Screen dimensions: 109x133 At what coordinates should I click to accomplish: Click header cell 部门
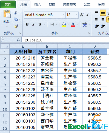point(70,52)
